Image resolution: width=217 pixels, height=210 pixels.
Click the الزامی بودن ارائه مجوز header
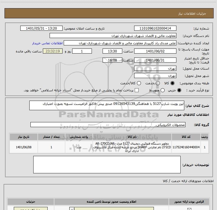189,202
